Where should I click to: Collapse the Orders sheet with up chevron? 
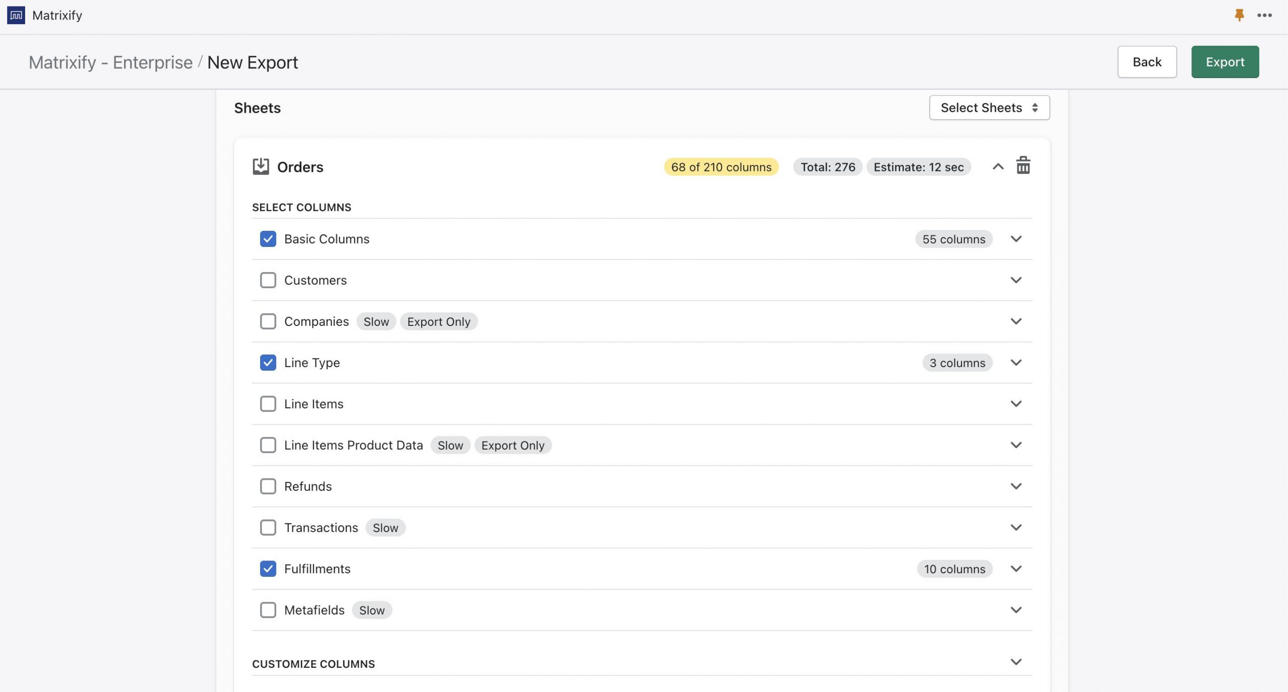click(998, 166)
